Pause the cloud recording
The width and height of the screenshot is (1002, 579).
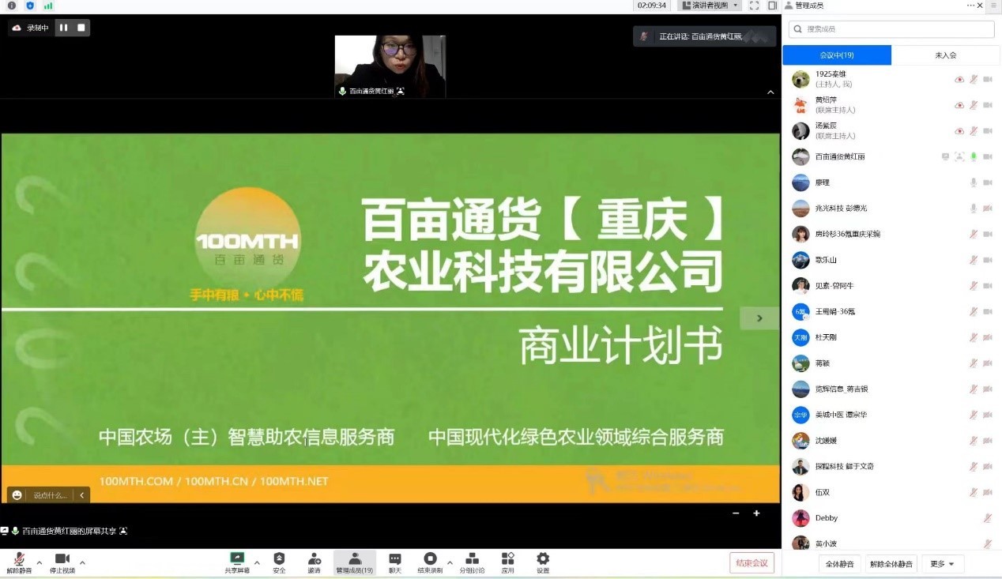click(x=63, y=28)
